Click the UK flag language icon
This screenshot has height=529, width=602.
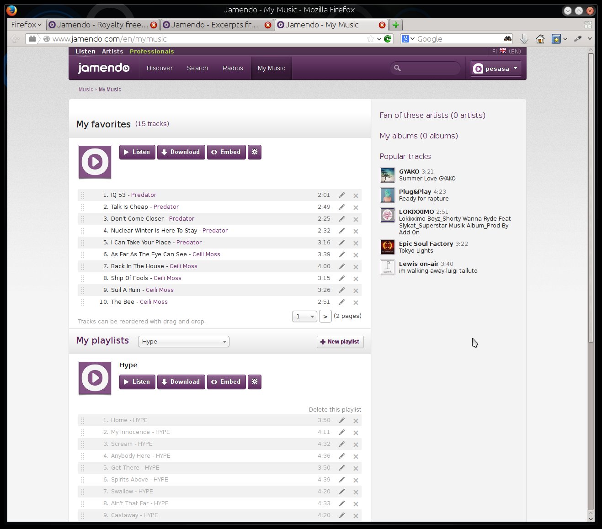[x=503, y=51]
